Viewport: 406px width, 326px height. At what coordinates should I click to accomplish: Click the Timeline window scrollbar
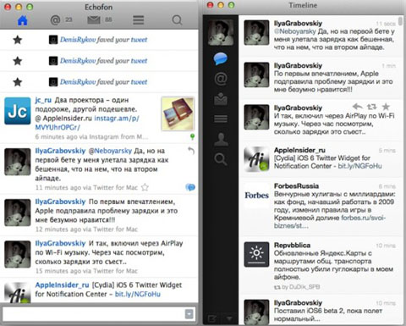[400, 21]
